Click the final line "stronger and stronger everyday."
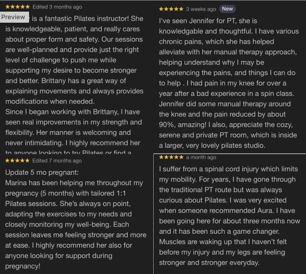306x274 pixels. [209, 263]
